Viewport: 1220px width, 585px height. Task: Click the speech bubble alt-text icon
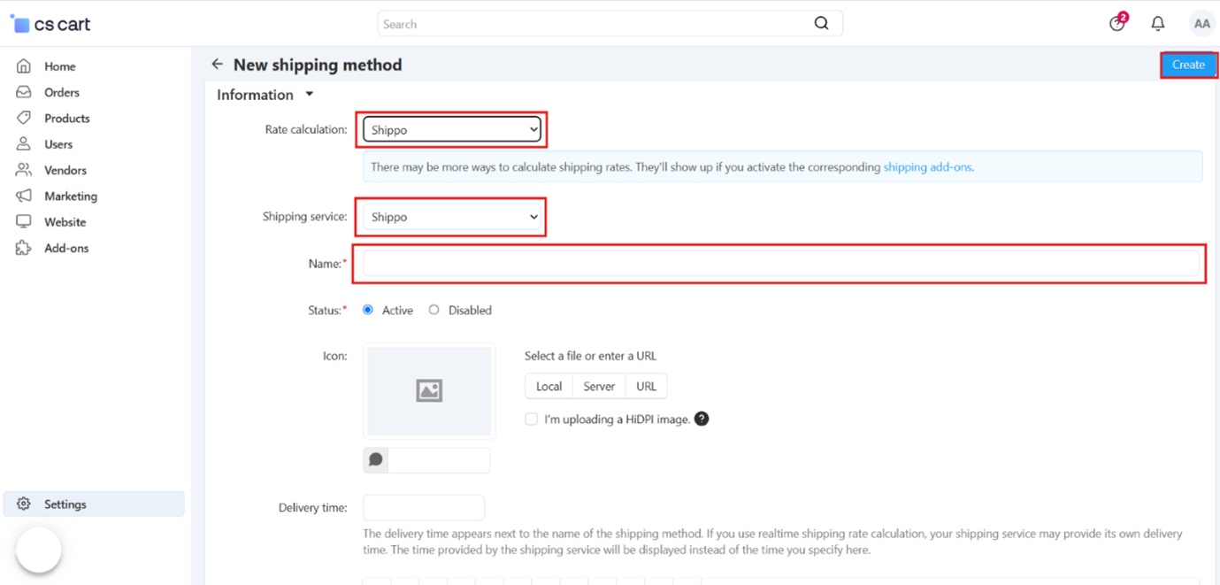[376, 459]
